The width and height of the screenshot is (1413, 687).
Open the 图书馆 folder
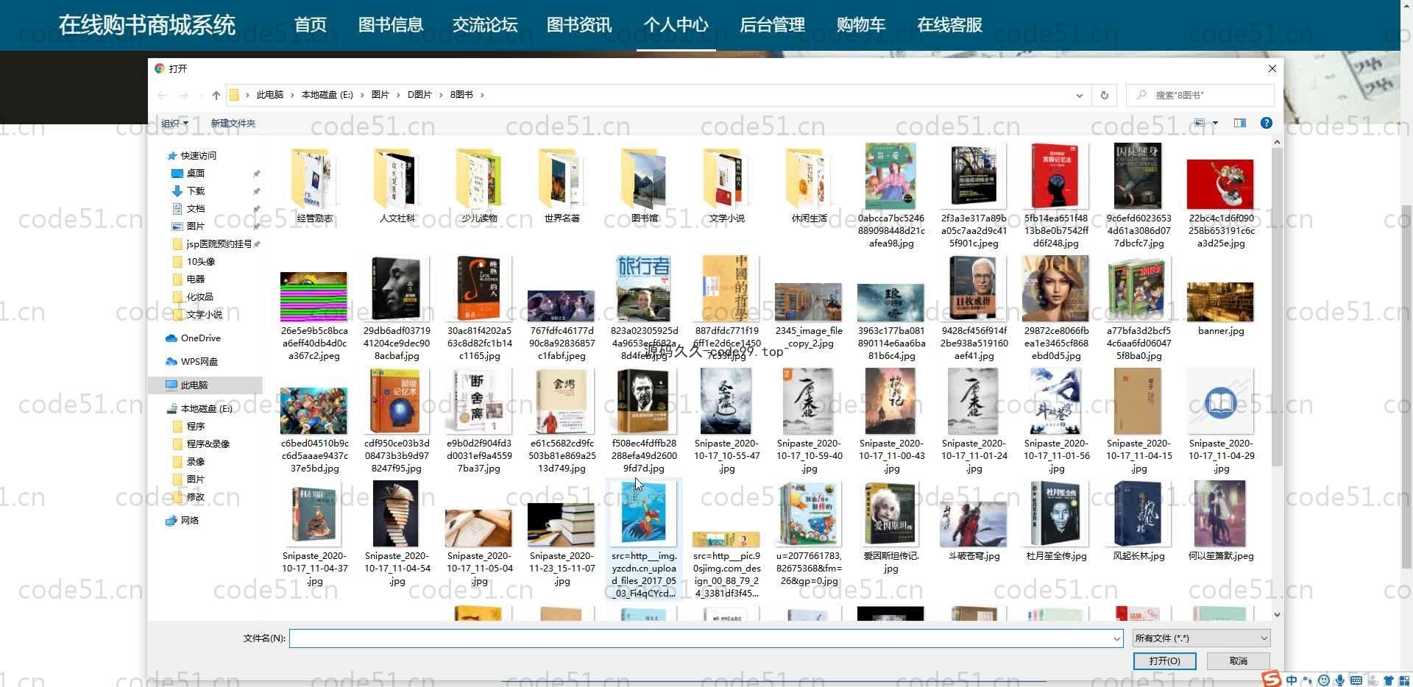tap(644, 185)
